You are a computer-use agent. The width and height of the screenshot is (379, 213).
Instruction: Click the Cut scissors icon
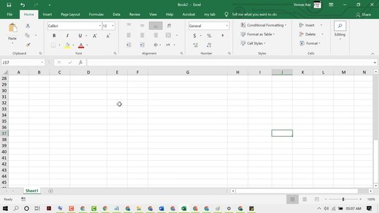click(x=28, y=25)
